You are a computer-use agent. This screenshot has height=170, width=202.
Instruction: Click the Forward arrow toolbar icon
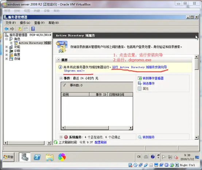(12, 29)
